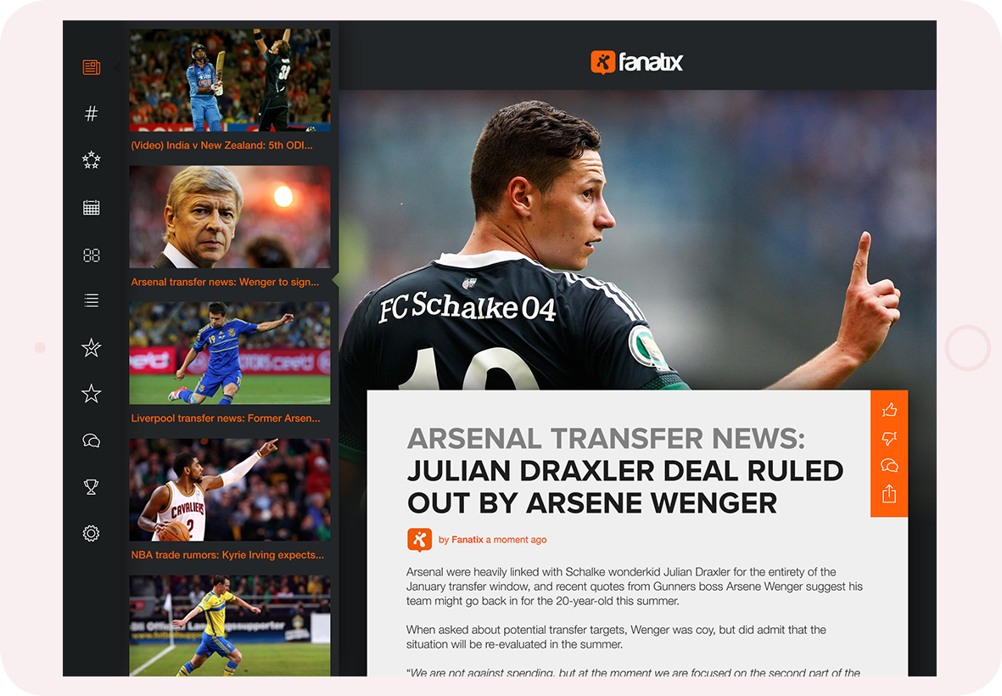Open the chat bubbles sidebar icon
The width and height of the screenshot is (1002, 696).
92,441
